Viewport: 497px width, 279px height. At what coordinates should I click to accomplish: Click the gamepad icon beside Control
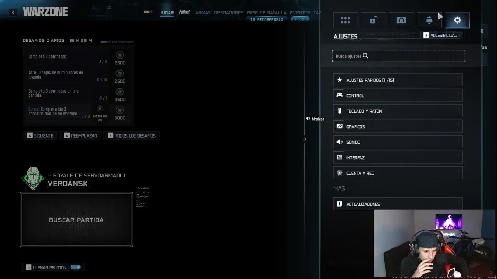(x=339, y=95)
